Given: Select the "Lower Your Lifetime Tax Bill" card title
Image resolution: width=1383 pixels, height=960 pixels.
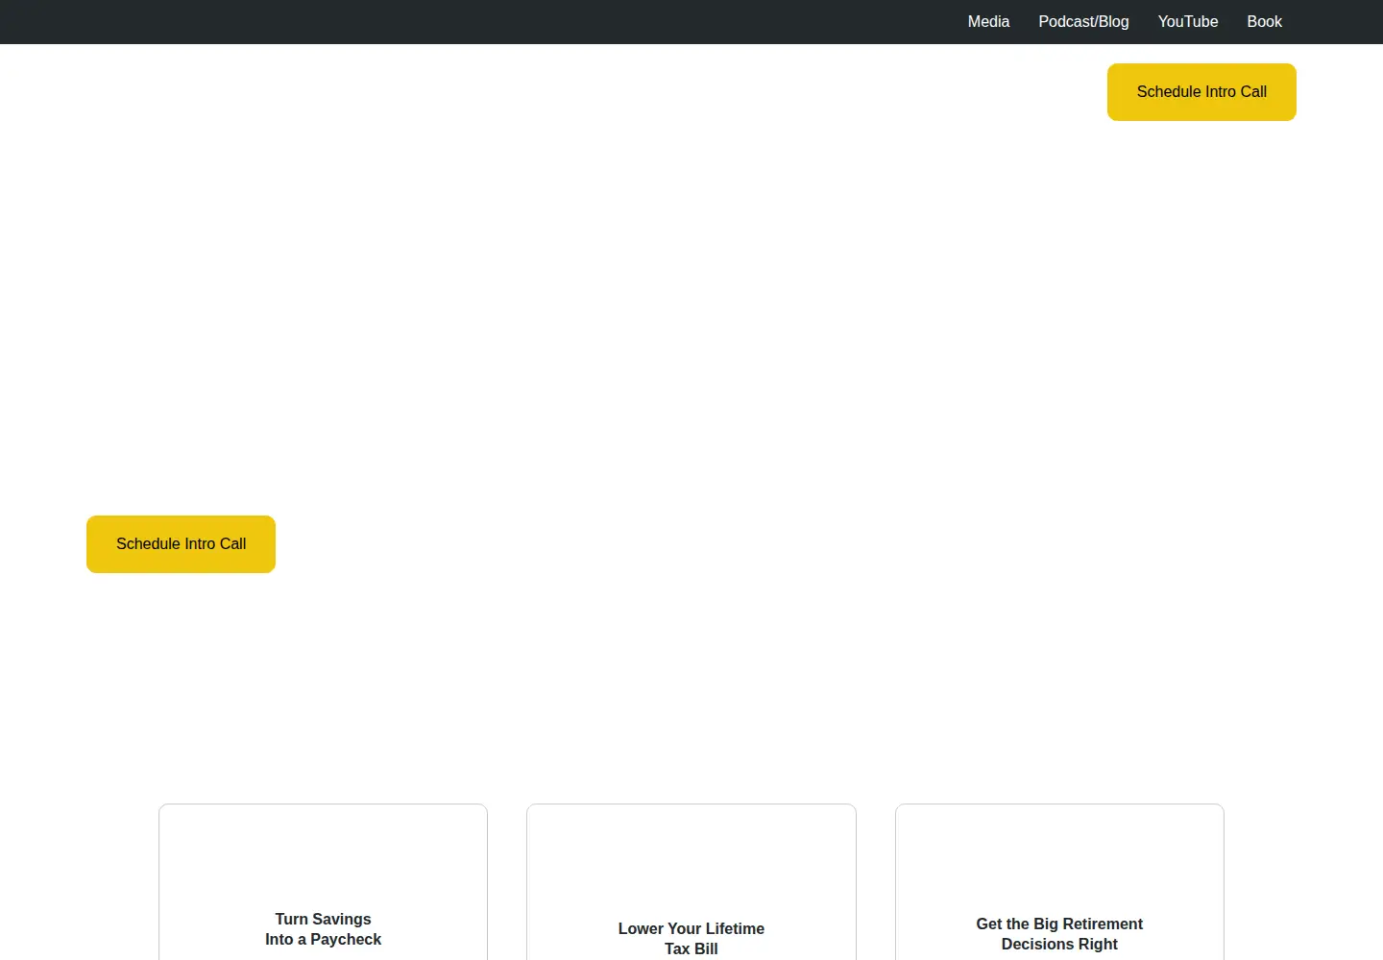Looking at the screenshot, I should [x=691, y=939].
